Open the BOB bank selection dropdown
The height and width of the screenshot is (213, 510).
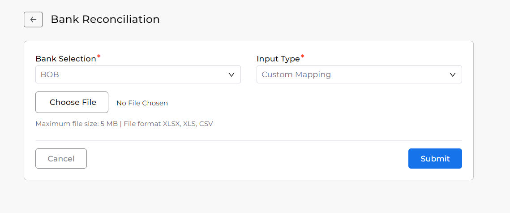(138, 74)
